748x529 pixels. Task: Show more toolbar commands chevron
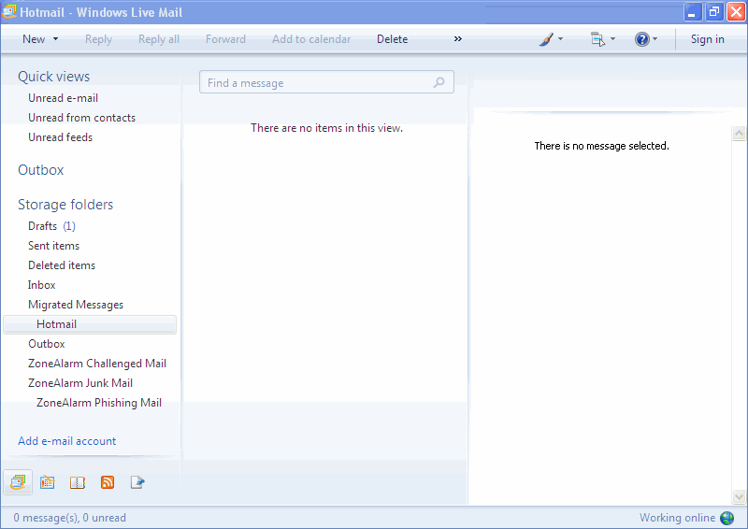point(458,39)
